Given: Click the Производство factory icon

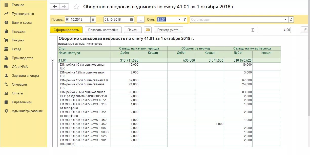Looking at the screenshot, I should coord(6,58).
